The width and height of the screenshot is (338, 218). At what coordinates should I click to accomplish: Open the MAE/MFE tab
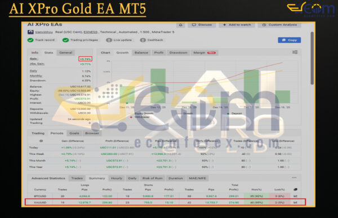click(197, 179)
